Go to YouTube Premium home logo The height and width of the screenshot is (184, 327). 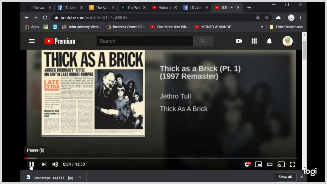tap(60, 41)
